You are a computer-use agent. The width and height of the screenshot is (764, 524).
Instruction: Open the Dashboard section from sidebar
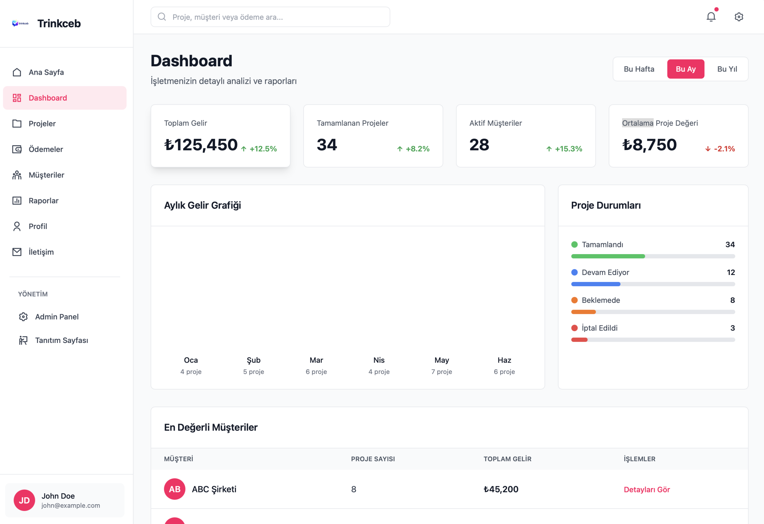click(x=48, y=97)
